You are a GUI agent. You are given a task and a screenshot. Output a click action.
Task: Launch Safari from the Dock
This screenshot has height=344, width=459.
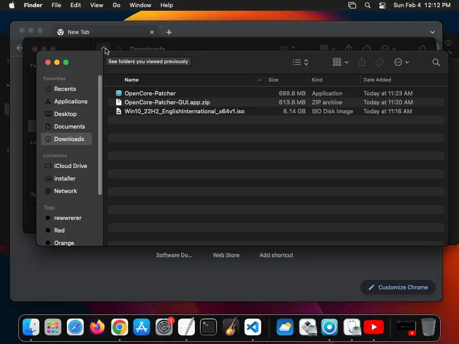coord(75,327)
